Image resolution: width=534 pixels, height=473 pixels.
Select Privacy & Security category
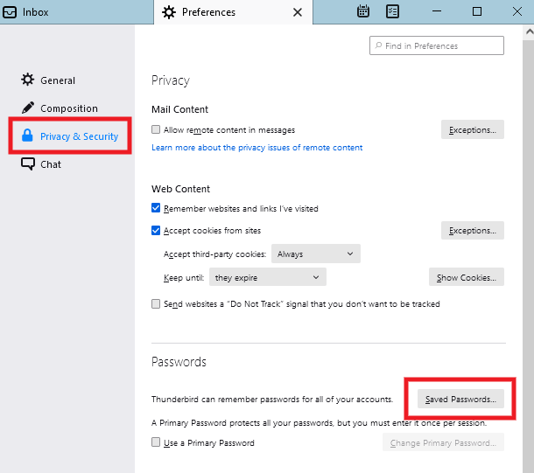(x=70, y=136)
